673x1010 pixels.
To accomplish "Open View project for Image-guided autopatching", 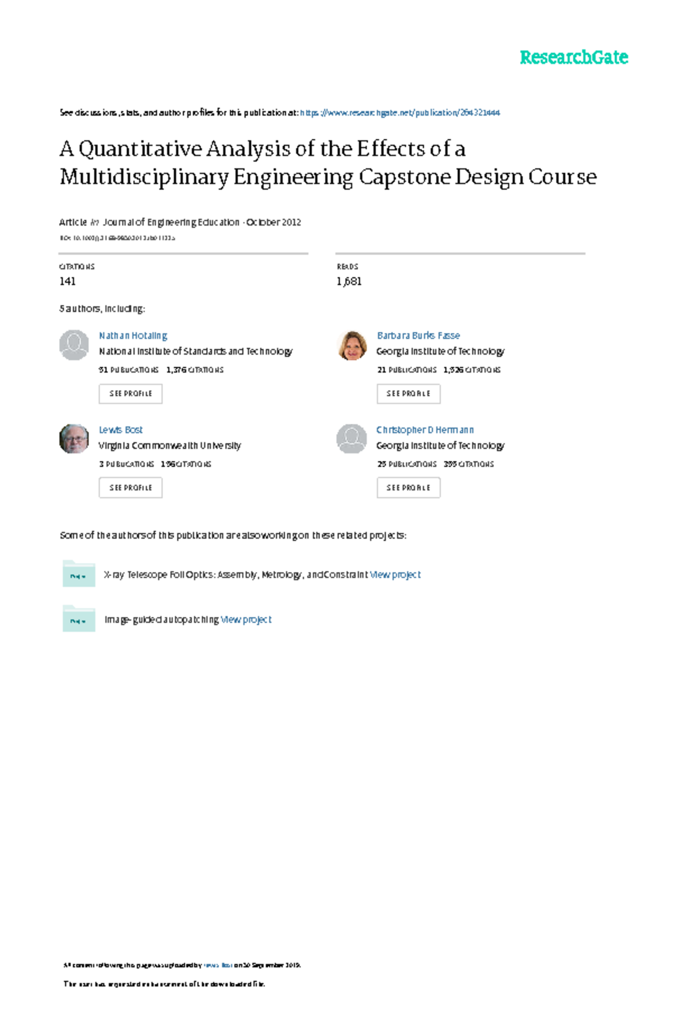I will click(x=246, y=619).
